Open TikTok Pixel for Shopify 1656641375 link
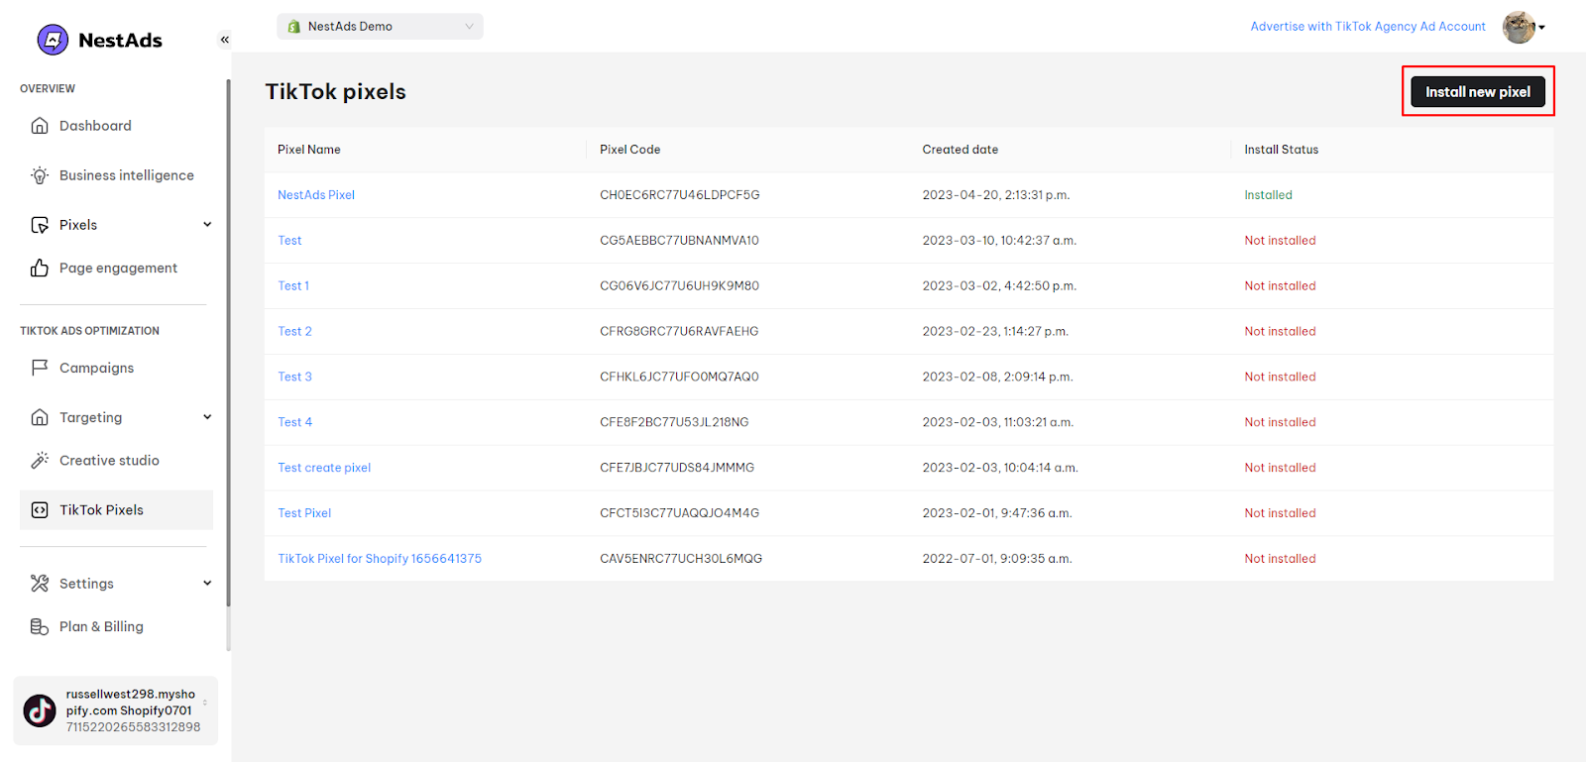This screenshot has width=1586, height=762. point(380,559)
